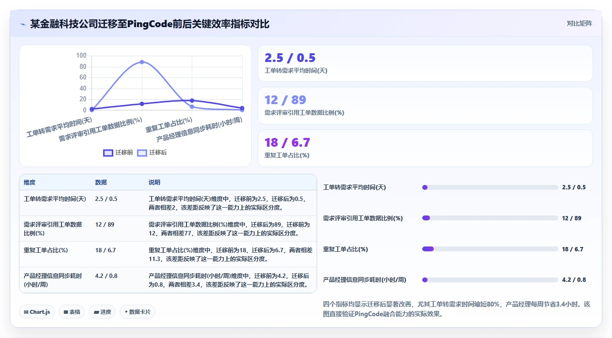Image resolution: width=612 pixels, height=338 pixels.
Task: Click the 迁移前 point on 重复工单占比(%)
Action: pos(192,100)
